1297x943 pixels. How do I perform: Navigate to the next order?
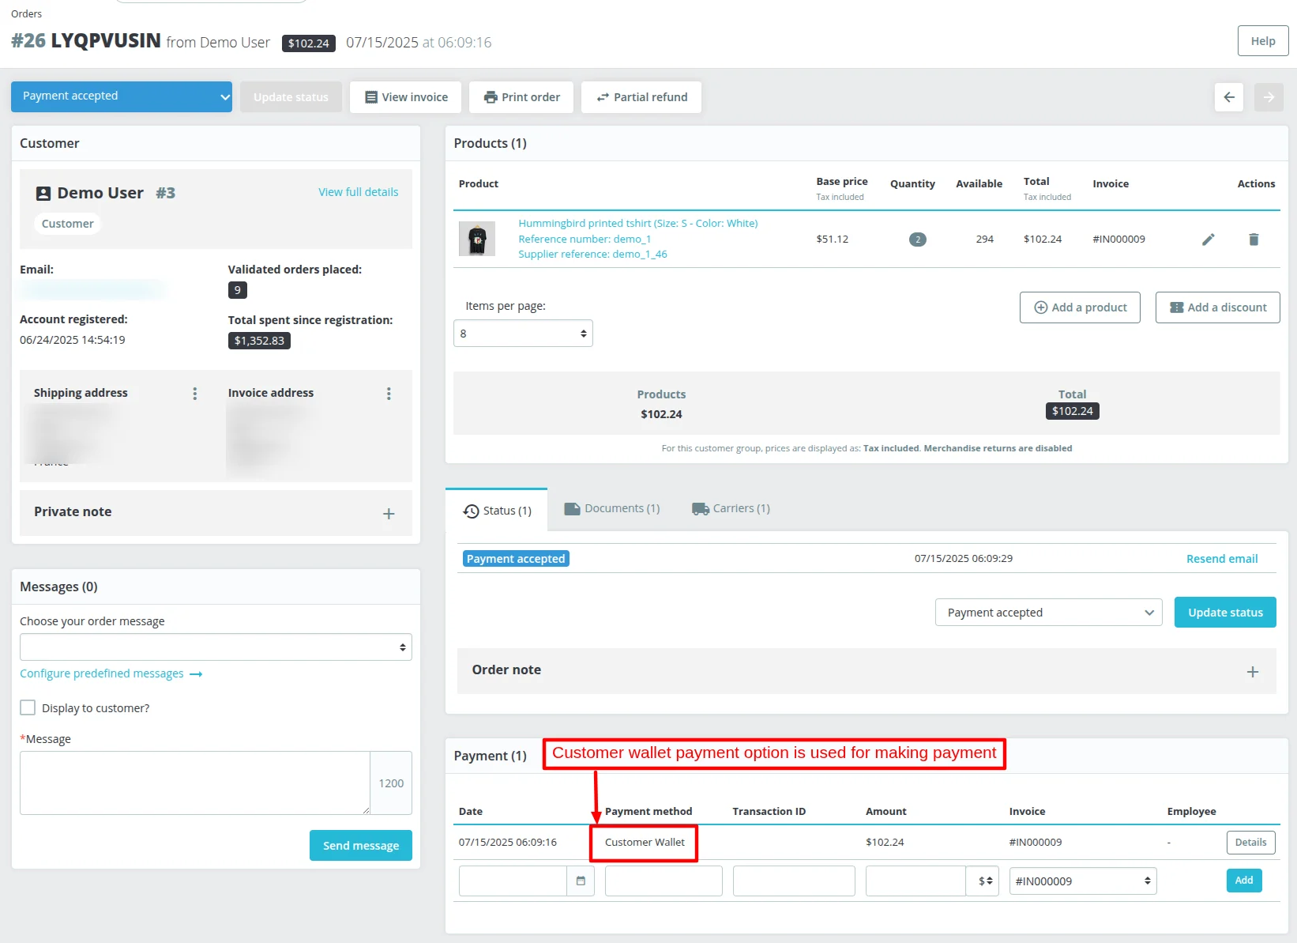point(1269,96)
